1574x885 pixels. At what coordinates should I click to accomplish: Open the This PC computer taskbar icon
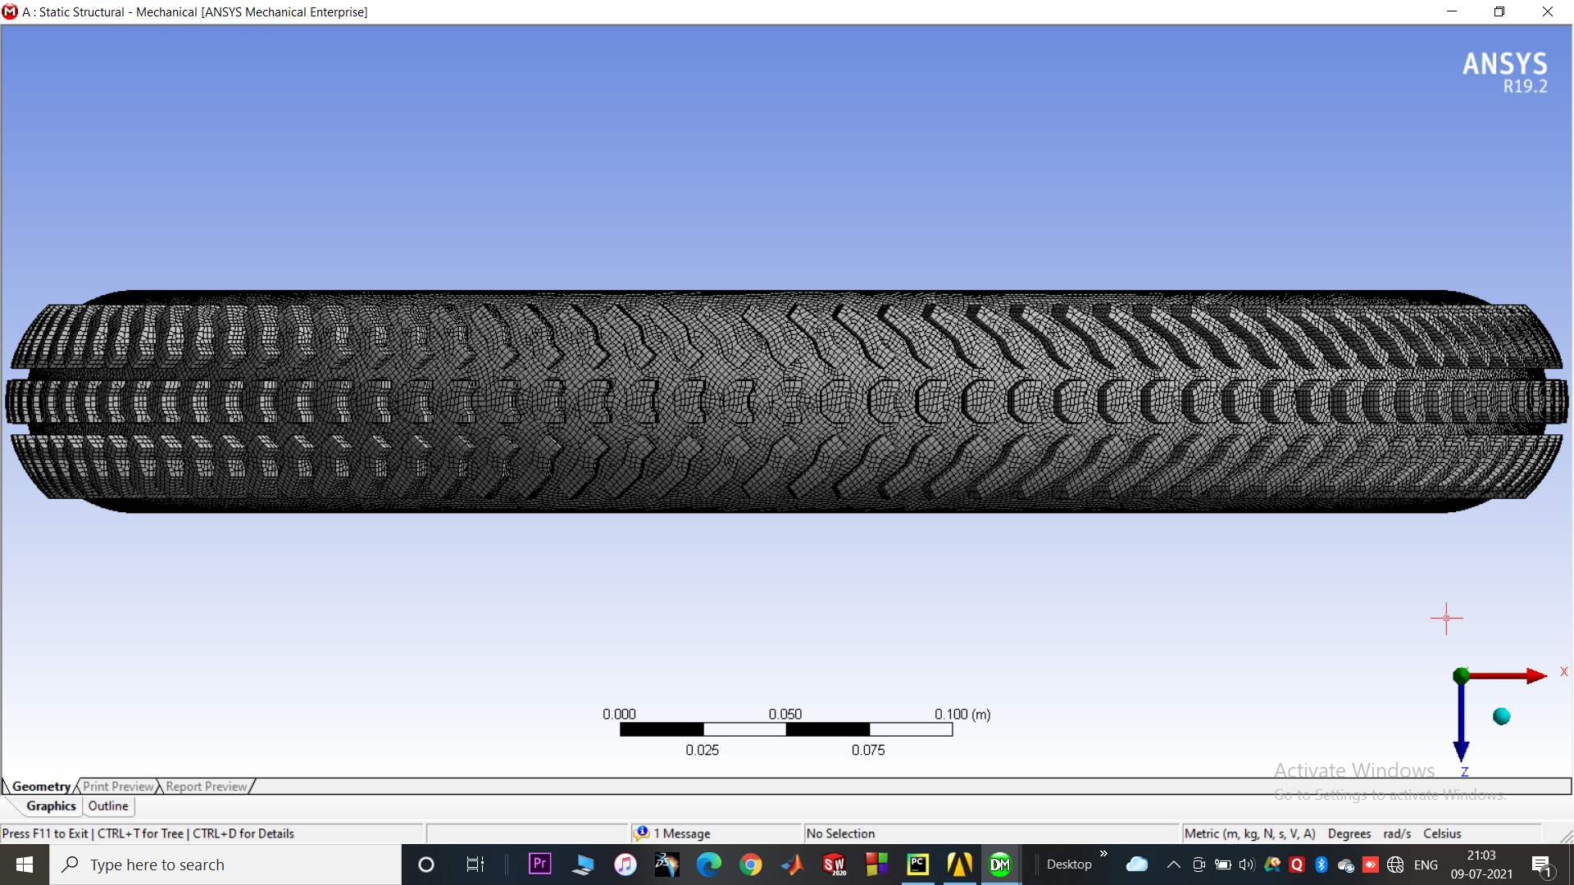tap(583, 865)
